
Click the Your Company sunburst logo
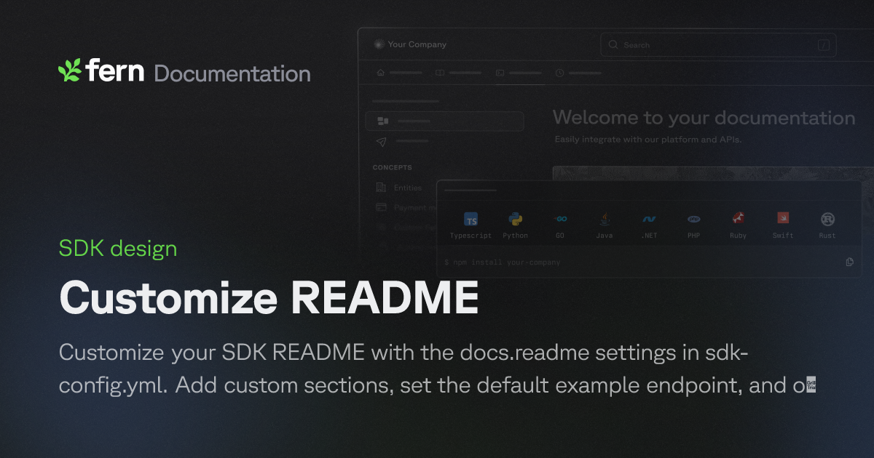tap(378, 44)
